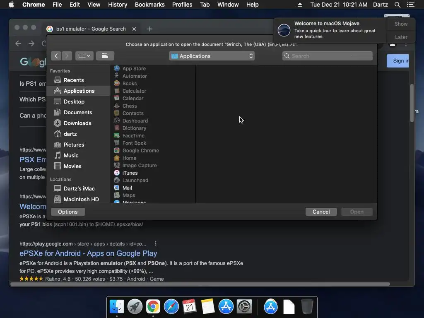Select the FaceTime app icon
The width and height of the screenshot is (424, 318).
(x=117, y=135)
